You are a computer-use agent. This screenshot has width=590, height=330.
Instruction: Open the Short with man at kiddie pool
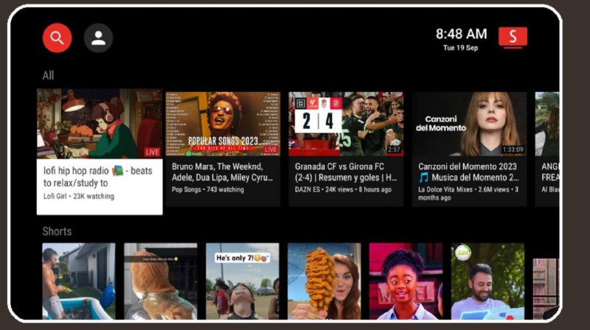pos(79,281)
